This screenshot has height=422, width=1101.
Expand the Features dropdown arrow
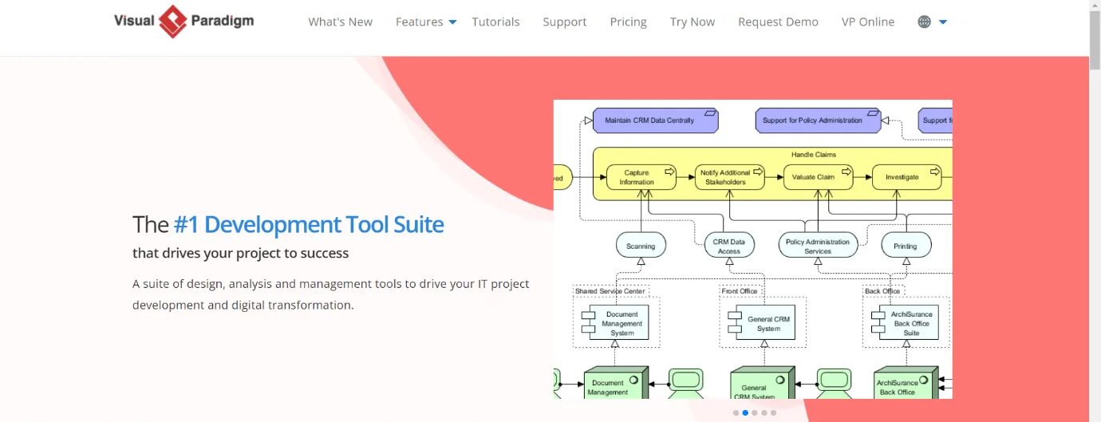[x=452, y=22]
